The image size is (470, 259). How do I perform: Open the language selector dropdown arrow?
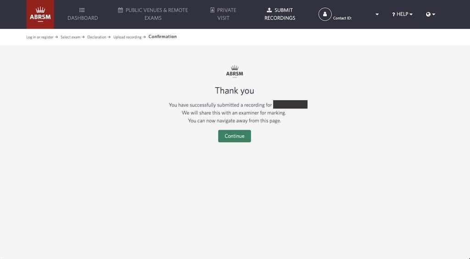[434, 14]
